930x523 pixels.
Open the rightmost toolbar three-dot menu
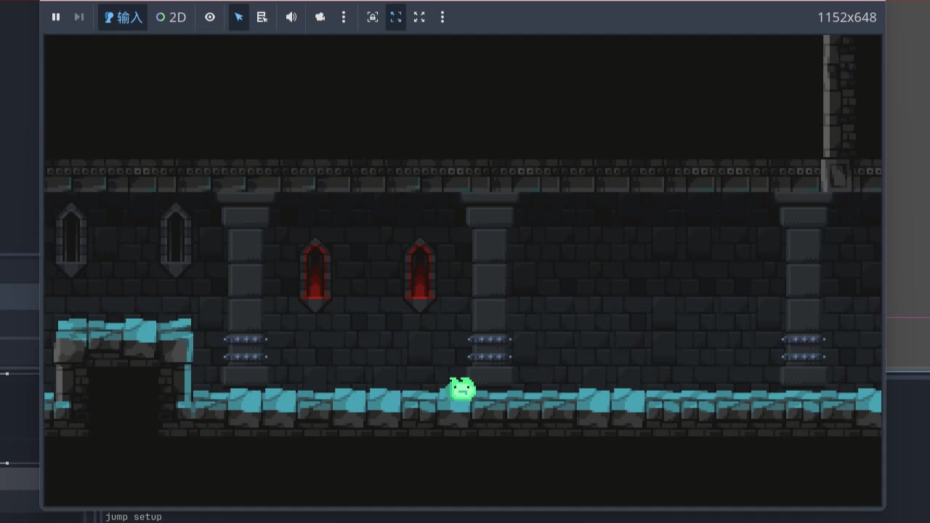442,17
